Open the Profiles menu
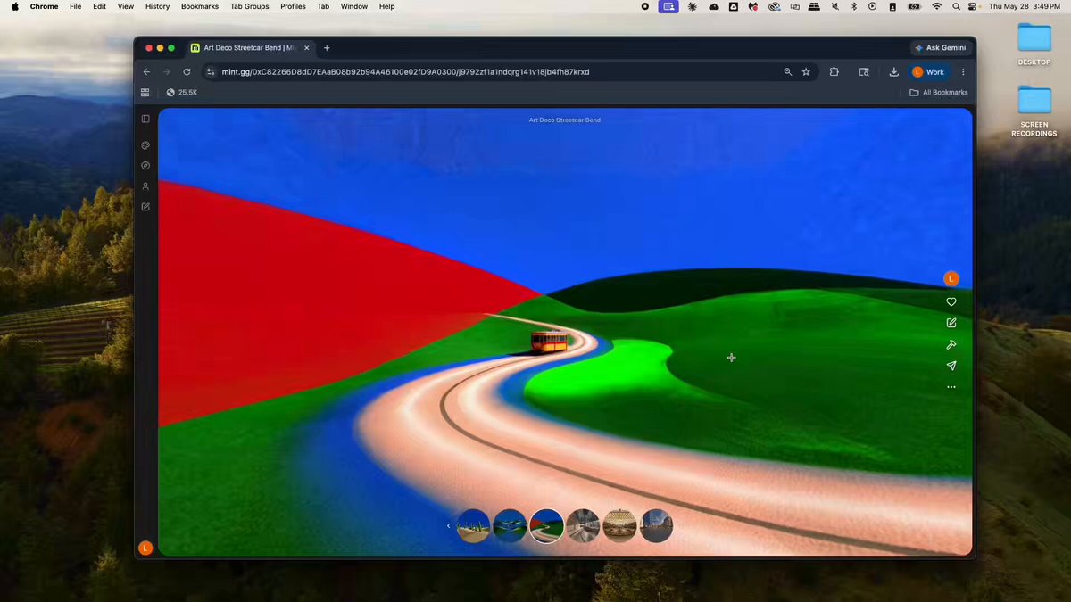 coord(293,6)
